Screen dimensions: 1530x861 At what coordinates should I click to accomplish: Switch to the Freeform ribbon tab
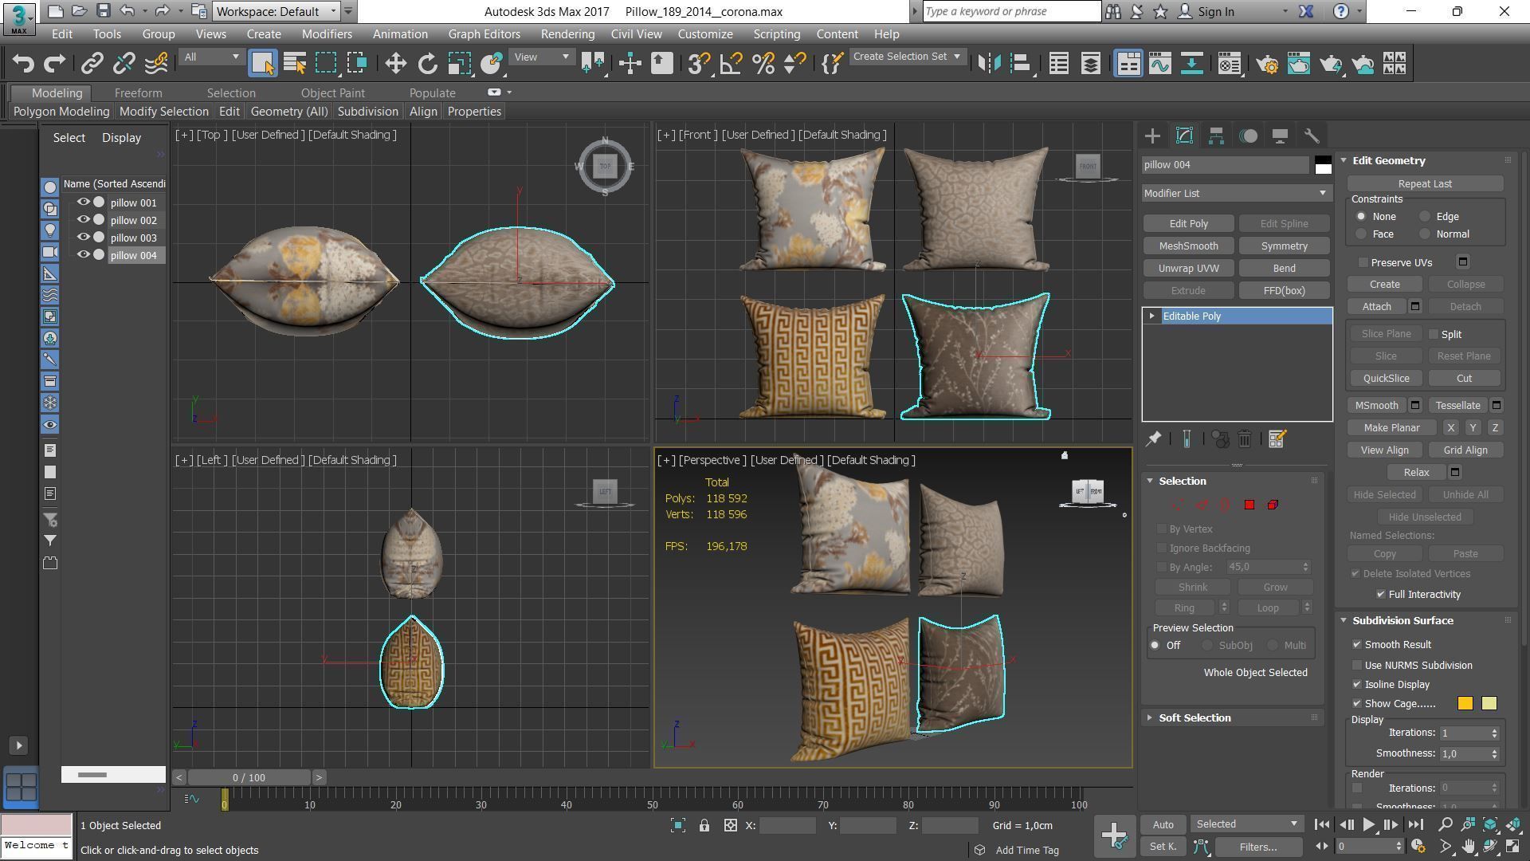point(138,93)
